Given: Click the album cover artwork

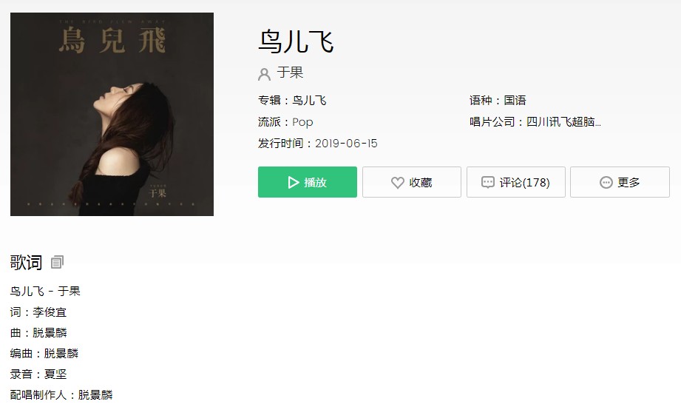Looking at the screenshot, I should pos(112,115).
